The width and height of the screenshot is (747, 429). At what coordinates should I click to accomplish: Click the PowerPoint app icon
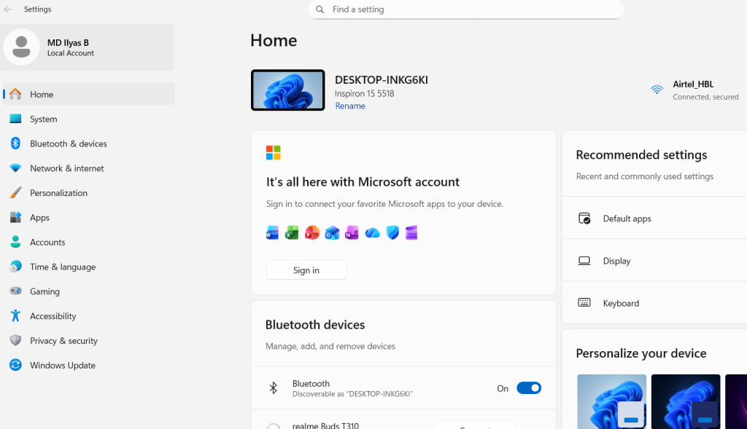point(312,232)
